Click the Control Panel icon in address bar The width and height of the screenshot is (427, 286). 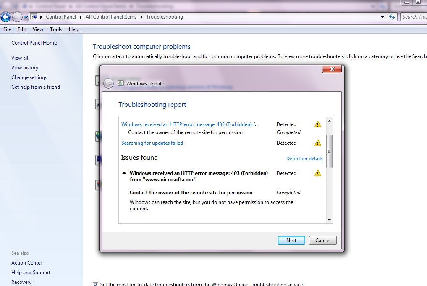(34, 17)
